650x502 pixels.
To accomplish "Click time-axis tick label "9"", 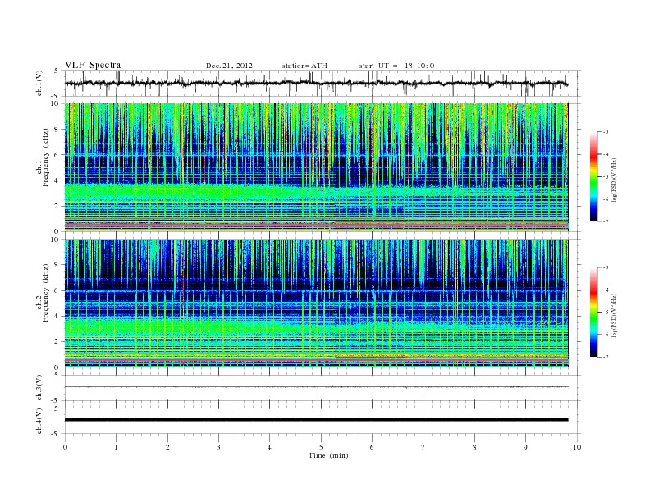I will (525, 447).
